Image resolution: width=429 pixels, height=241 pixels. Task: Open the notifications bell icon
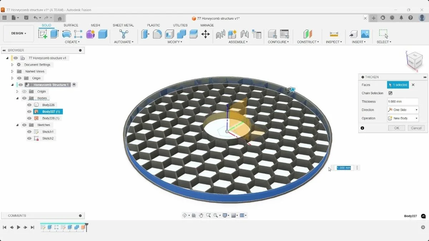click(401, 18)
